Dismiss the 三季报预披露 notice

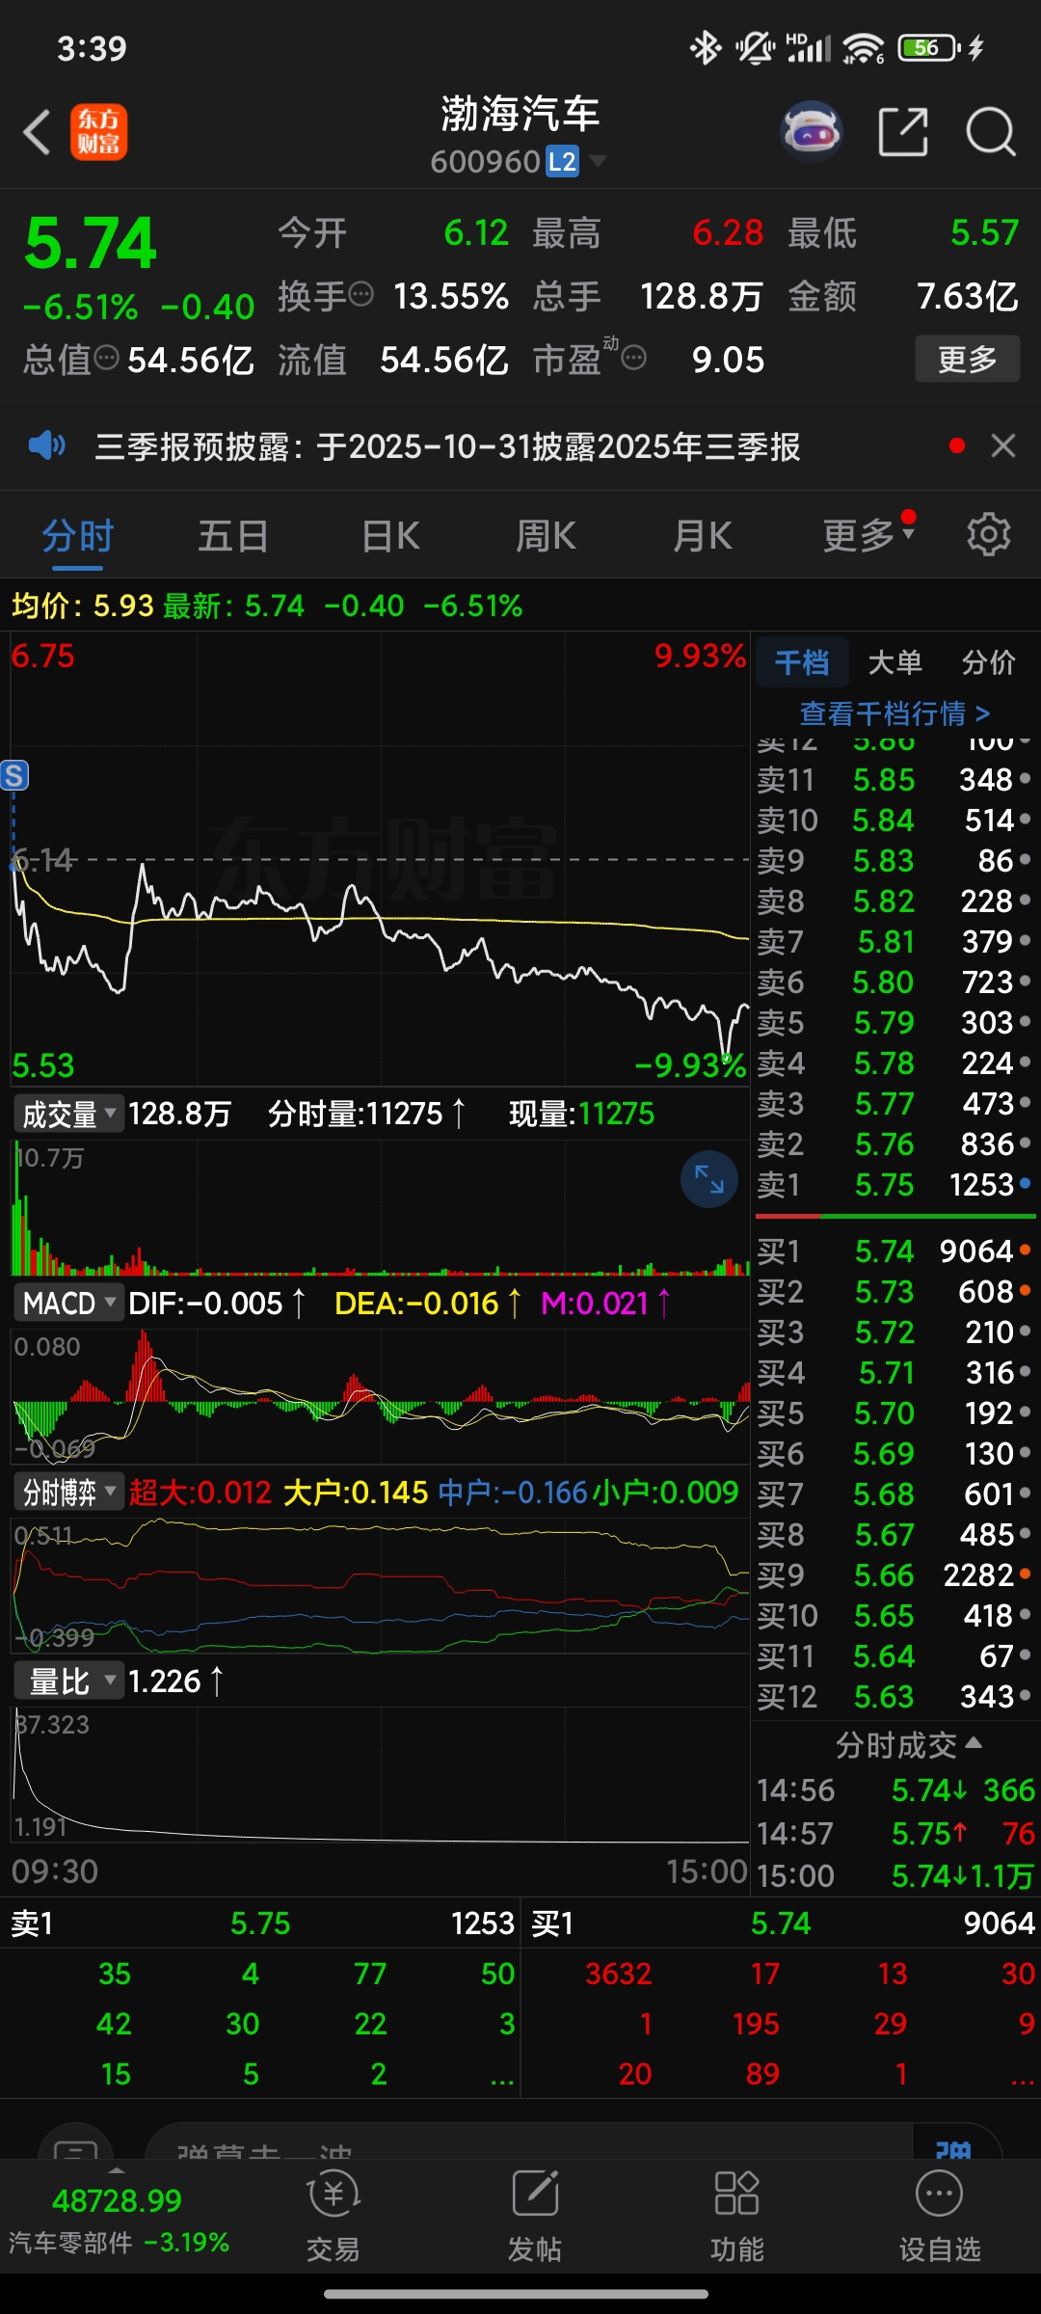pyautogui.click(x=1003, y=445)
